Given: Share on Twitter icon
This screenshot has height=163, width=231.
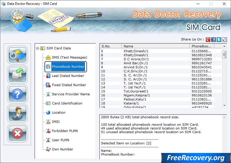Looking at the screenshot, I should (x=219, y=40).
